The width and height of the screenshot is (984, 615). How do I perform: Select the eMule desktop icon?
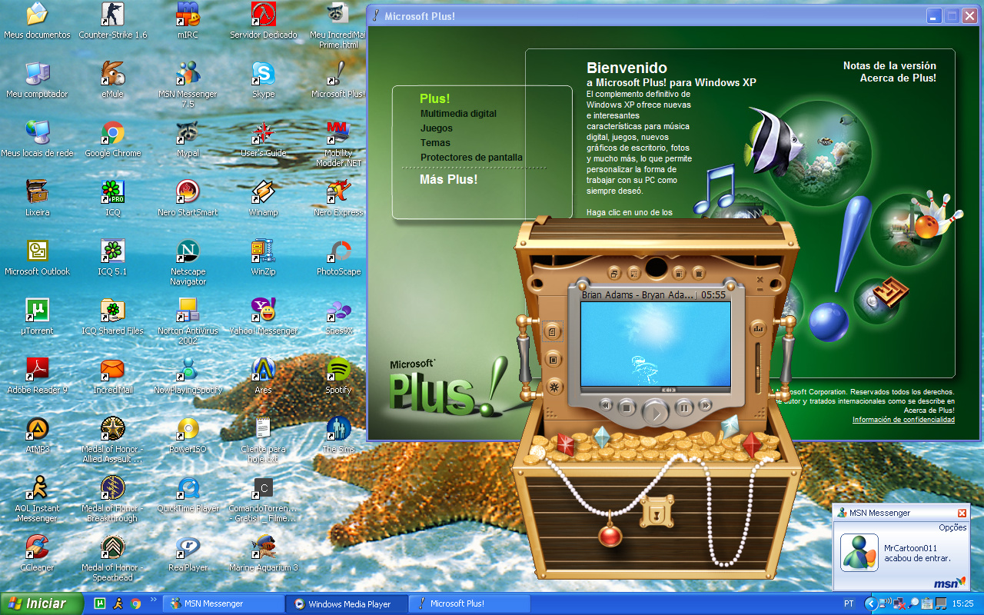113,80
